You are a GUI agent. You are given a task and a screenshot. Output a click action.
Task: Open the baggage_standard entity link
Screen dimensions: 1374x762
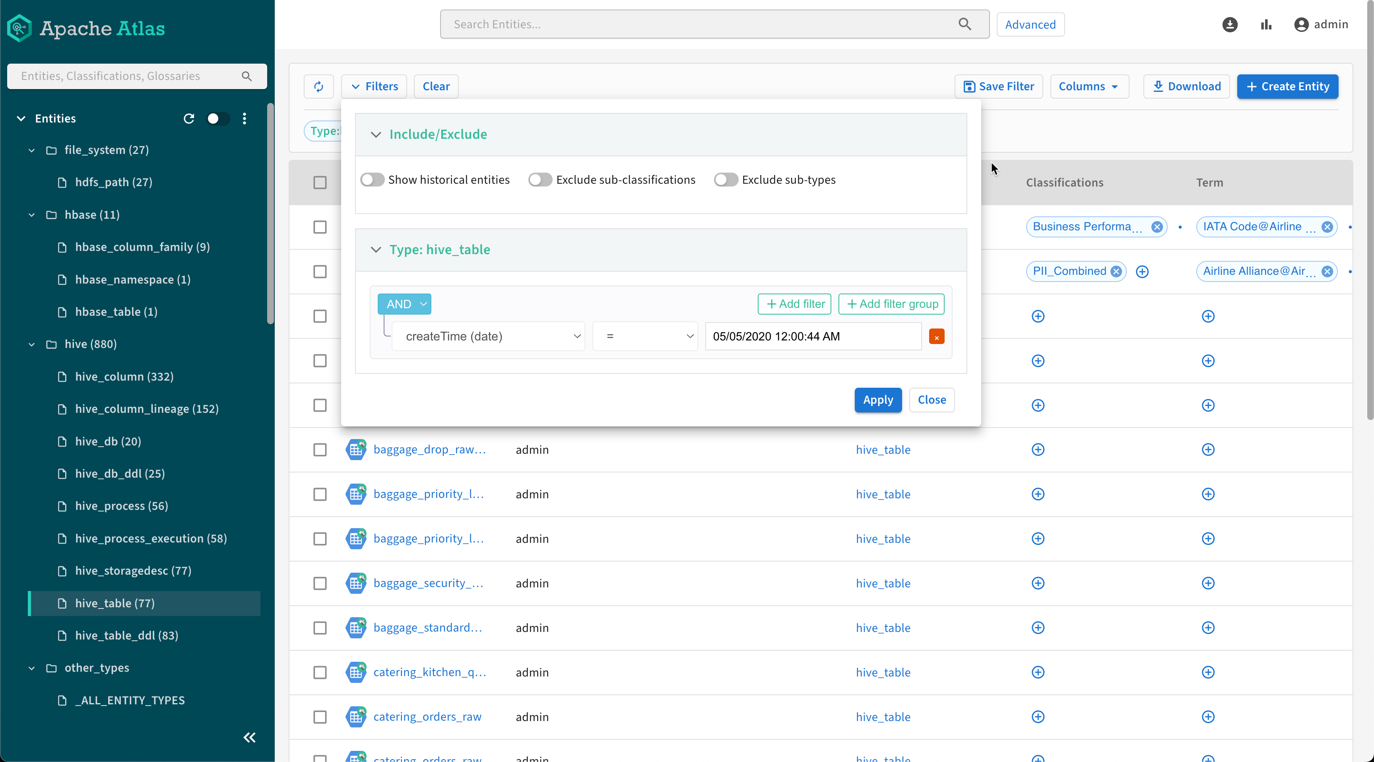[427, 628]
